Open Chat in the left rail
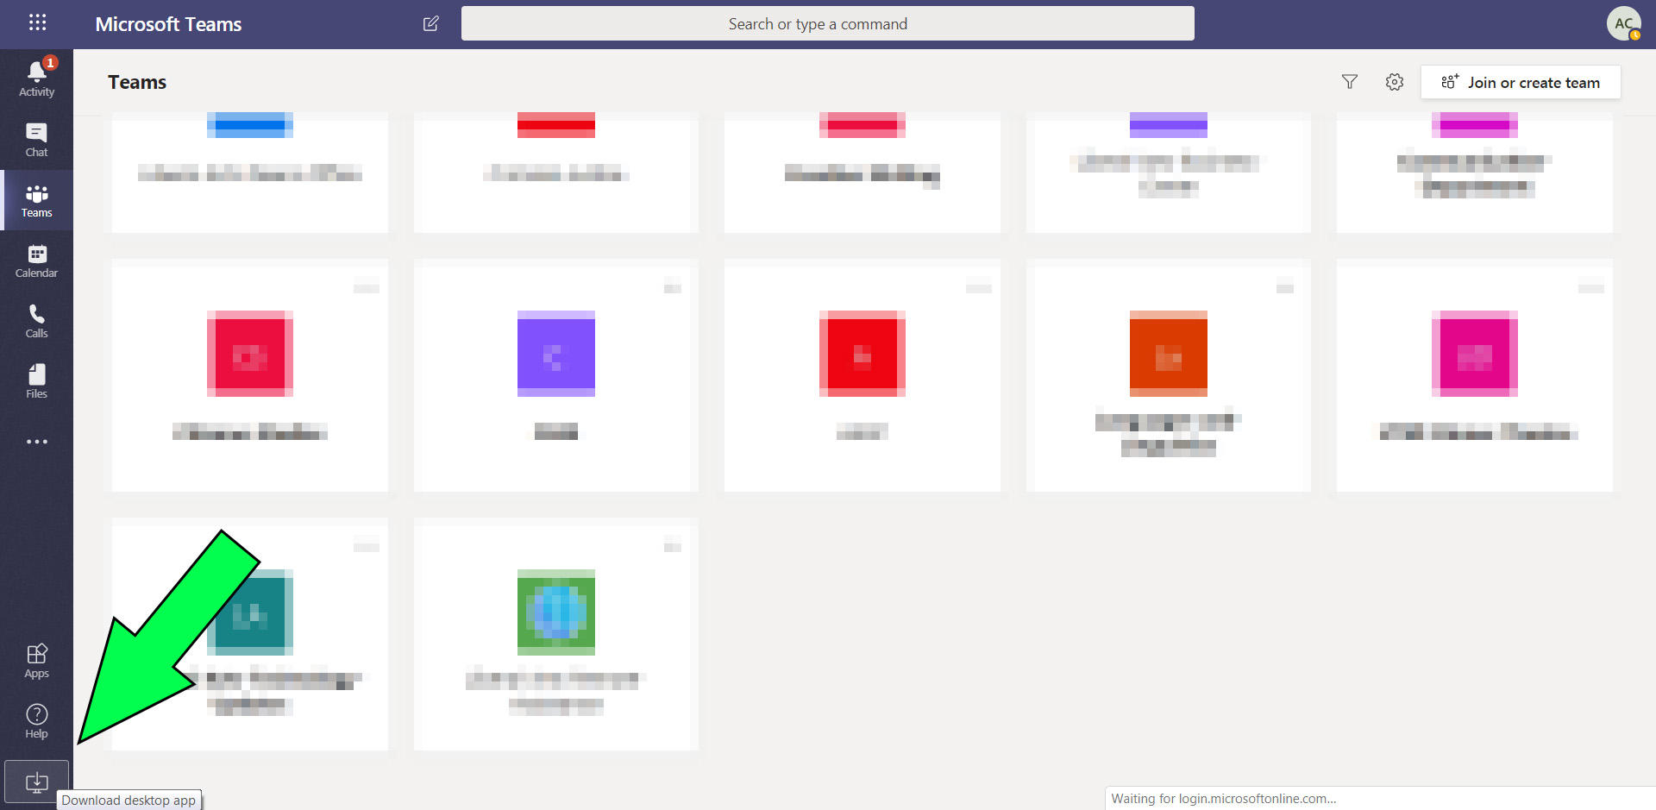Viewport: 1656px width, 810px height. coord(36,139)
